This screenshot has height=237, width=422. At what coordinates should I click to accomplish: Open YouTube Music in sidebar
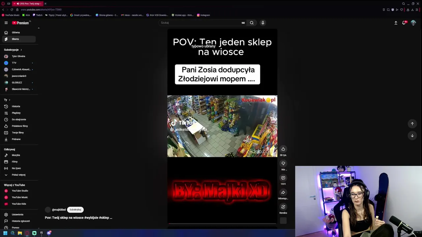(x=19, y=197)
